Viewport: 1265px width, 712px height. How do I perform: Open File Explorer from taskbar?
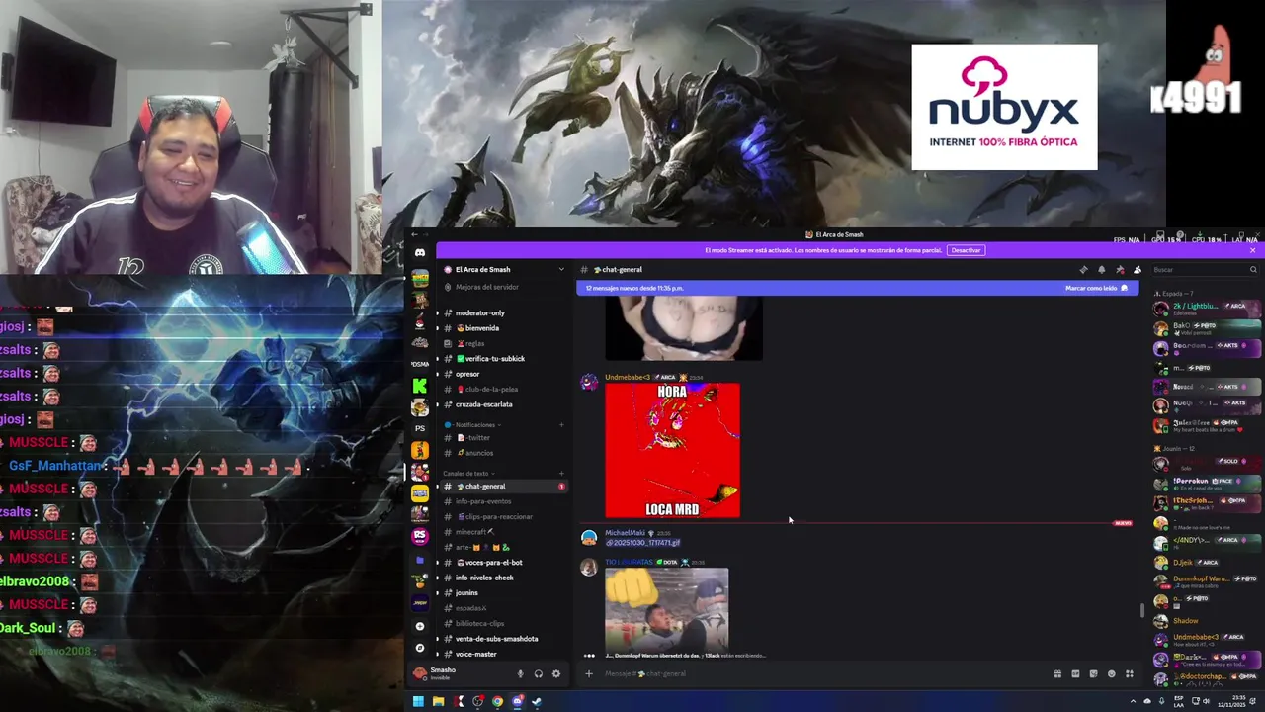438,701
